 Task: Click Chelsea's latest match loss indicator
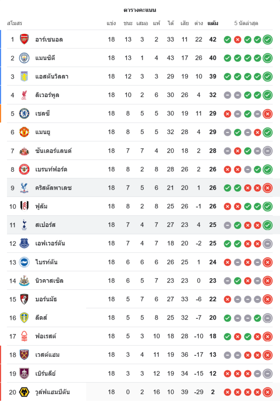pos(267,114)
